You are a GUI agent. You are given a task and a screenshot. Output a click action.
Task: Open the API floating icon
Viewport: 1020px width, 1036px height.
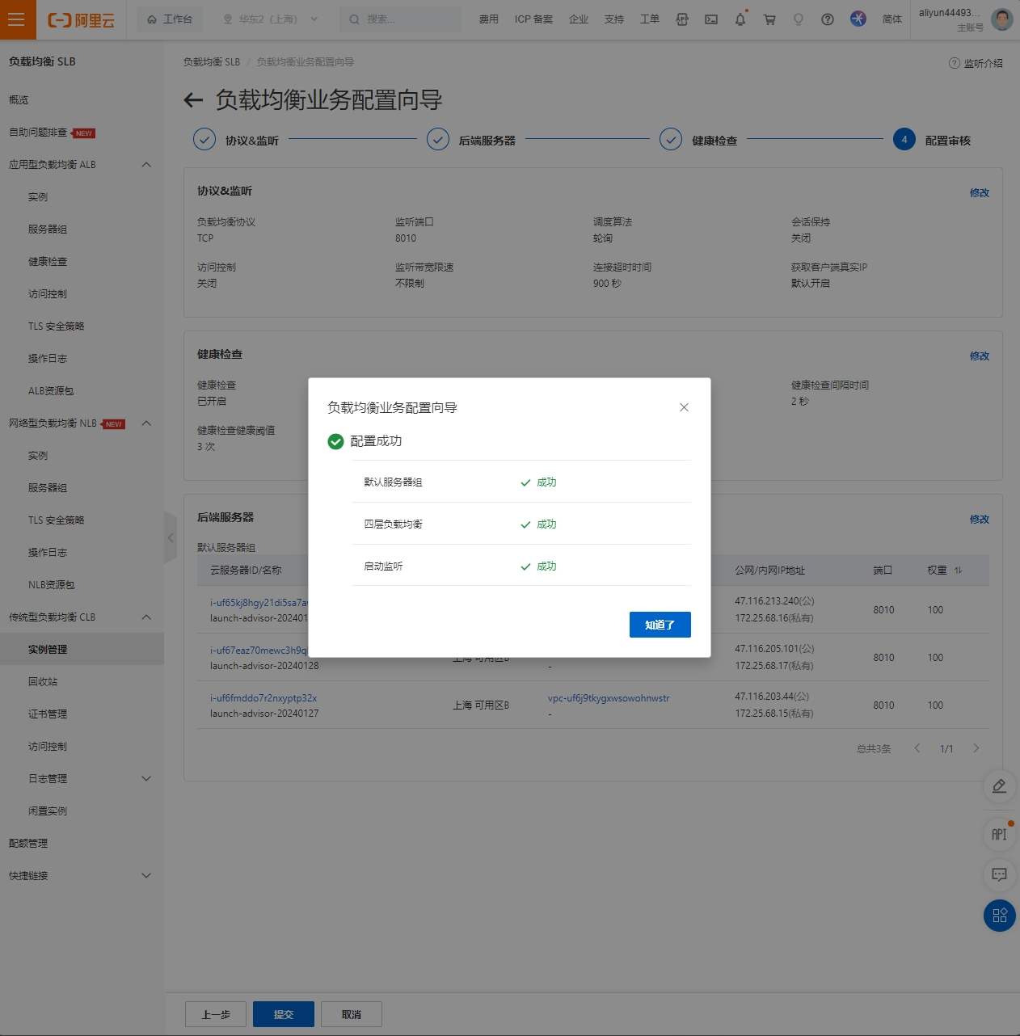(x=999, y=835)
